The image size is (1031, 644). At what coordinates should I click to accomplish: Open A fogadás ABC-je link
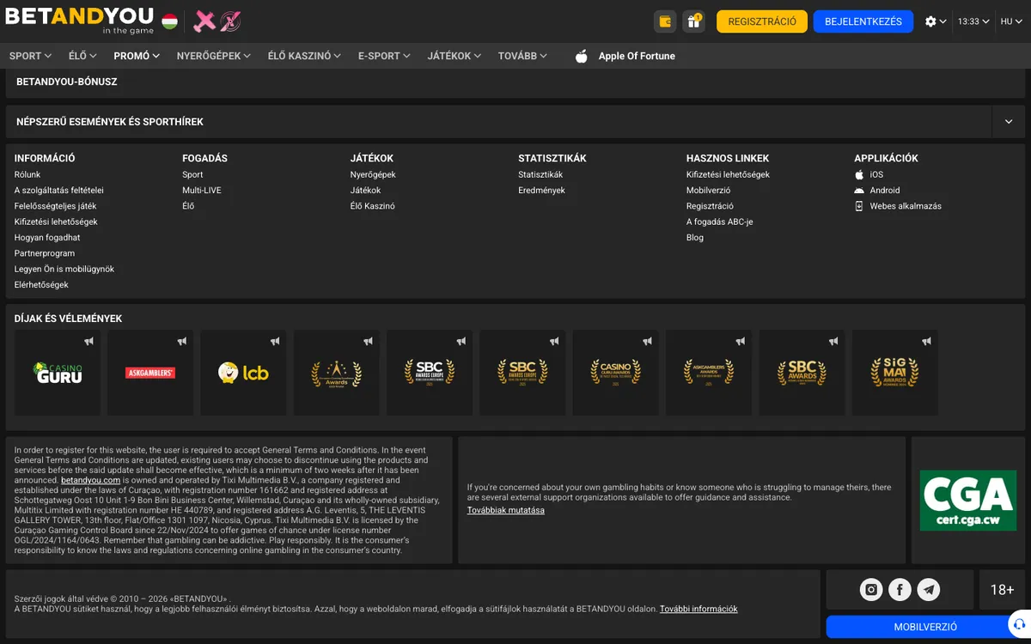(x=720, y=222)
